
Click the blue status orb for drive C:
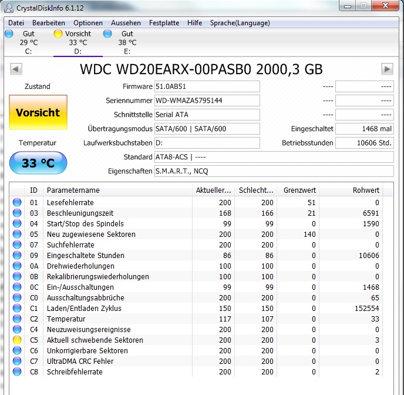pyautogui.click(x=9, y=34)
